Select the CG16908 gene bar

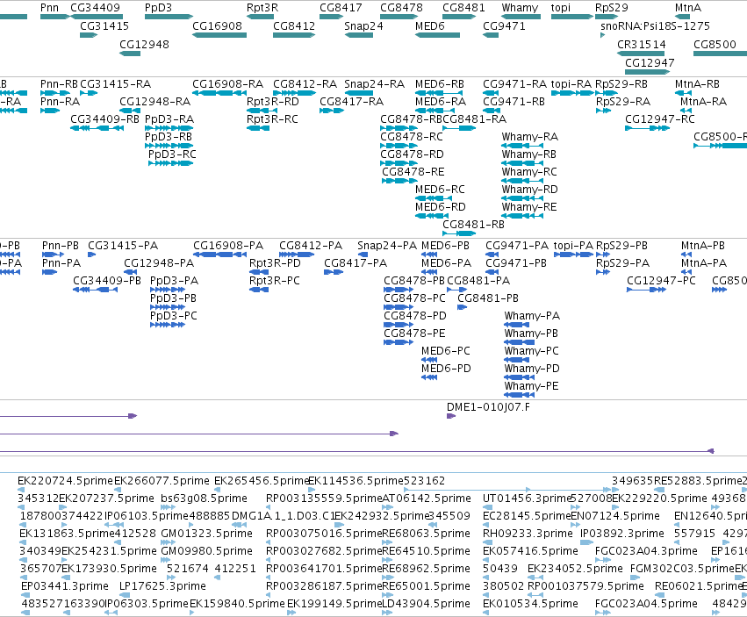219,35
